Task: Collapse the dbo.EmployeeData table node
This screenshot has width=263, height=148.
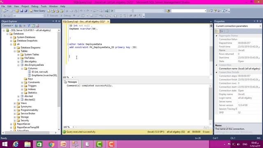Action: [x=18, y=65]
